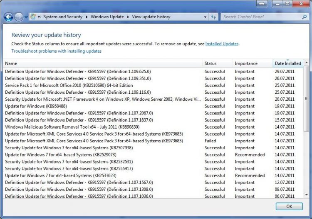The width and height of the screenshot is (312, 219).
Task: Go back with the blue Back arrow
Action: [9, 17]
